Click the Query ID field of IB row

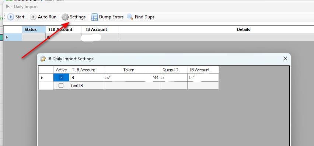coord(174,78)
